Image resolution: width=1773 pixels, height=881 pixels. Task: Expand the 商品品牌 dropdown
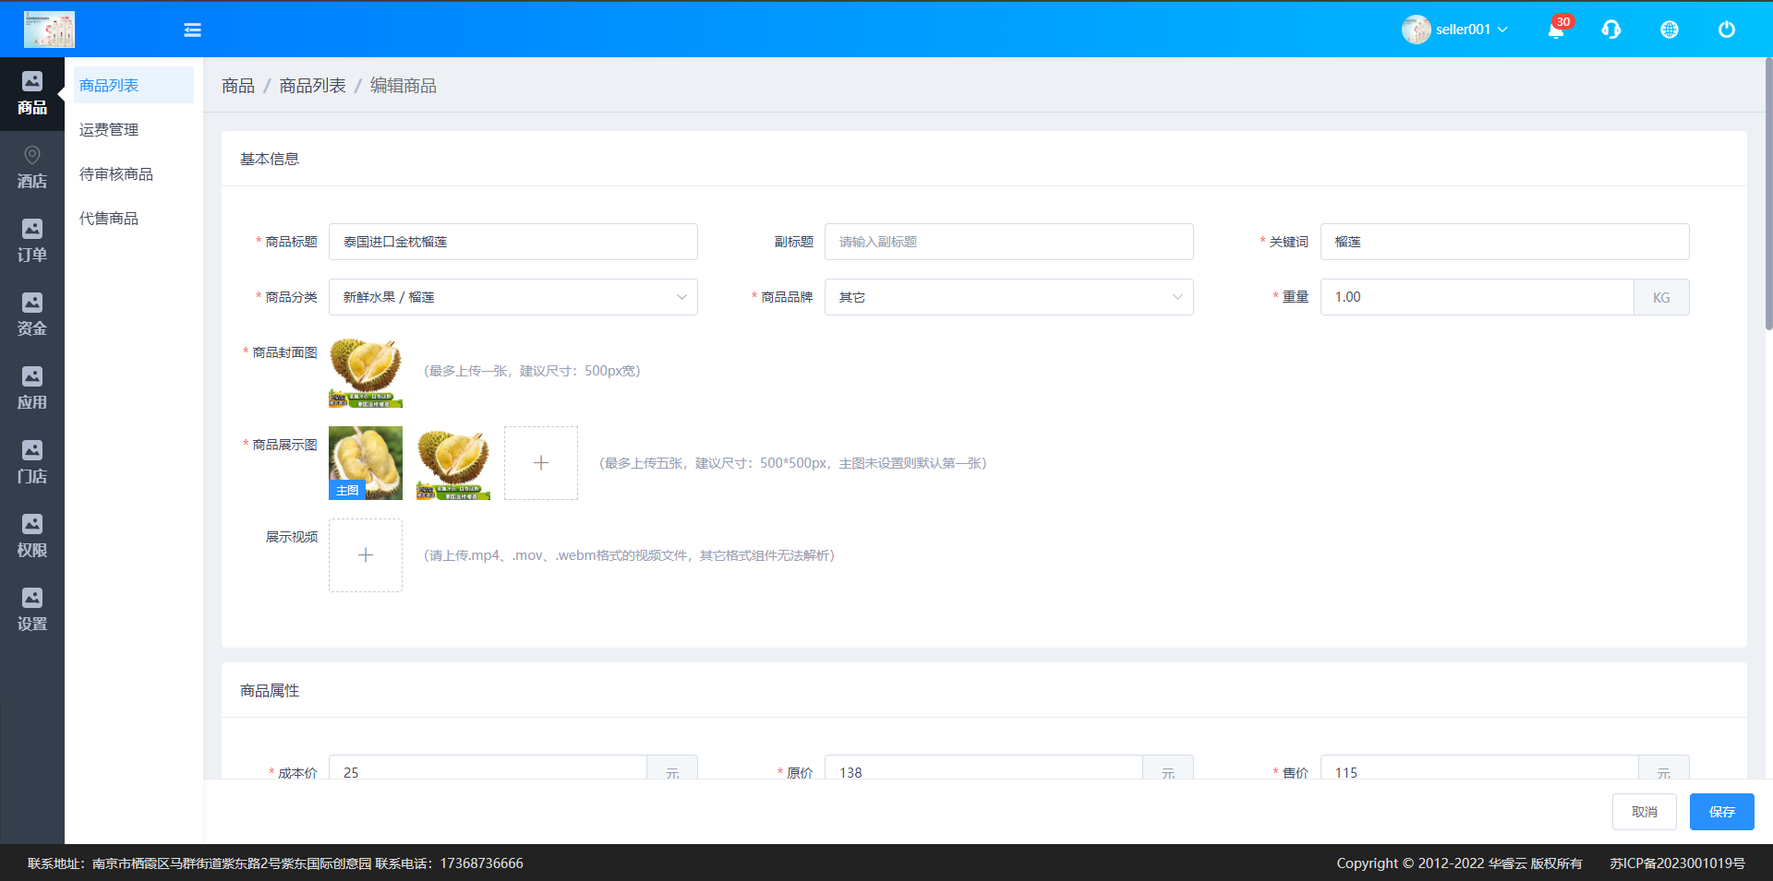(x=1008, y=297)
